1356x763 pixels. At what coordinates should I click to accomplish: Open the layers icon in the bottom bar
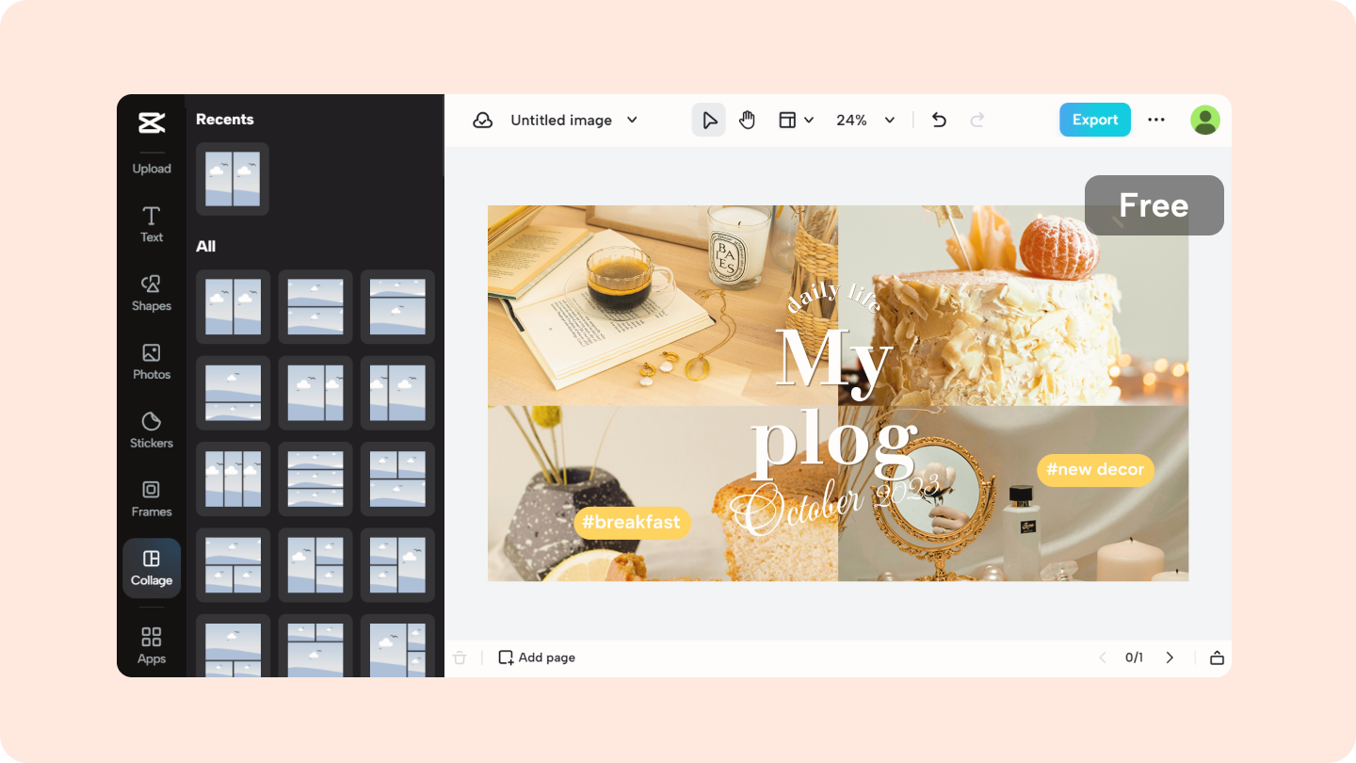tap(1217, 657)
